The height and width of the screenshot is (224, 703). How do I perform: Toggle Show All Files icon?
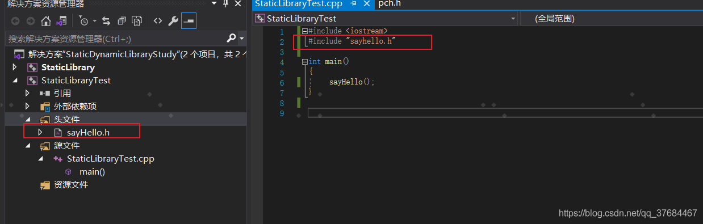[x=137, y=21]
